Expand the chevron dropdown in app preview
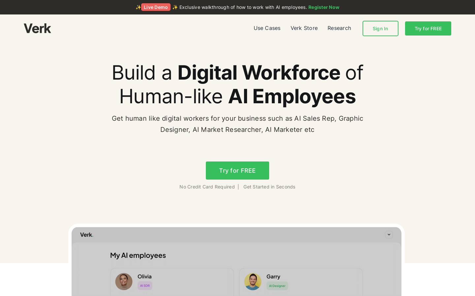The image size is (475, 296). coord(389,234)
